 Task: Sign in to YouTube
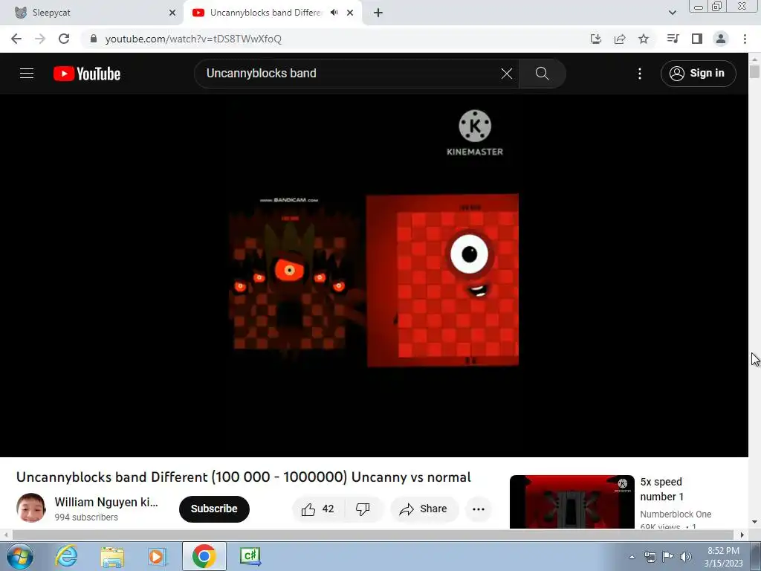[x=698, y=74]
